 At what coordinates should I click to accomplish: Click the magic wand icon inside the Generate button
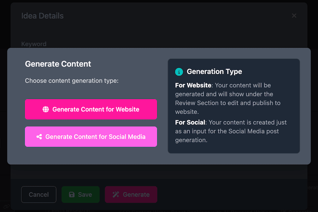[x=116, y=194]
